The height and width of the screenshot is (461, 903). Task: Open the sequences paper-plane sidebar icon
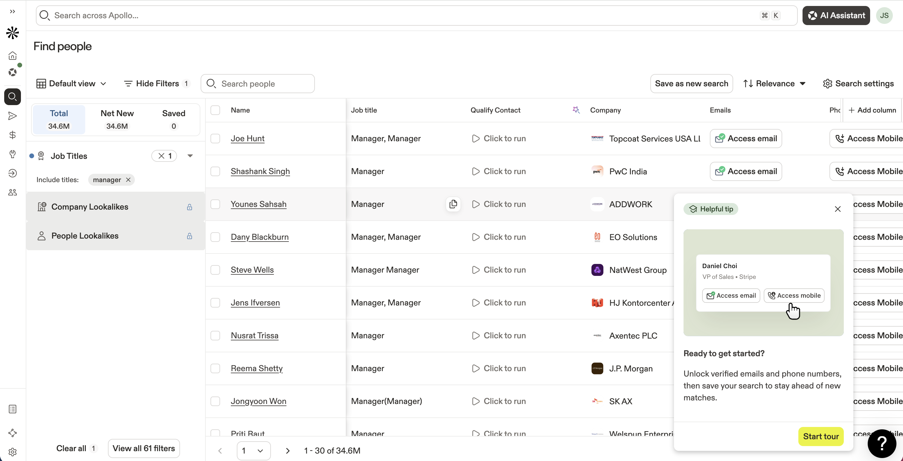click(13, 116)
